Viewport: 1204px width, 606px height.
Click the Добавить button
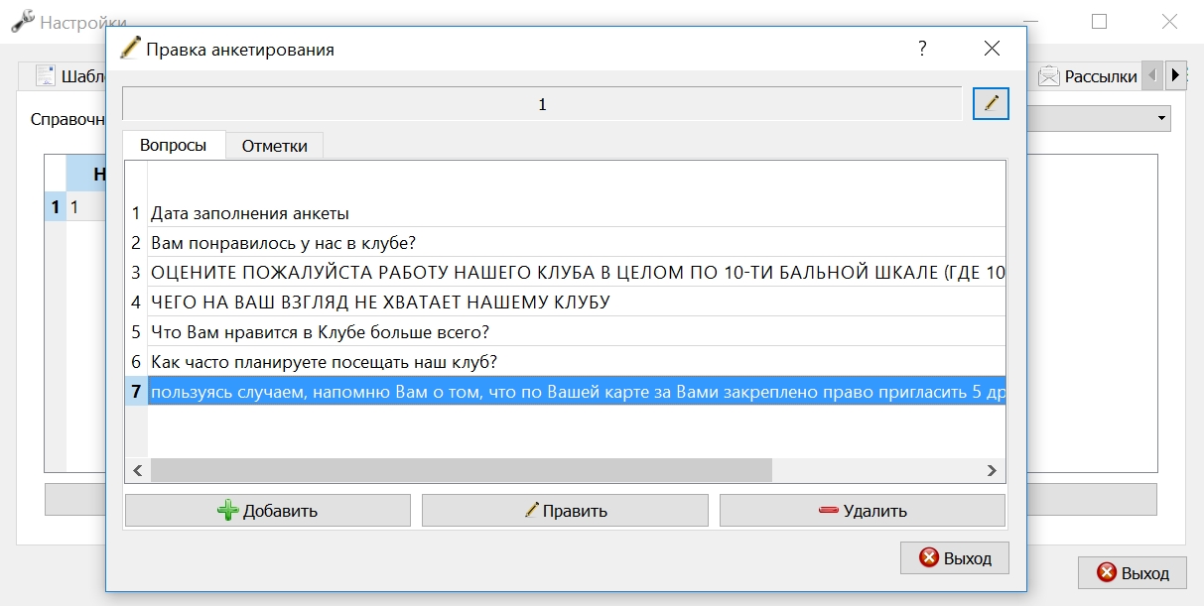point(268,511)
